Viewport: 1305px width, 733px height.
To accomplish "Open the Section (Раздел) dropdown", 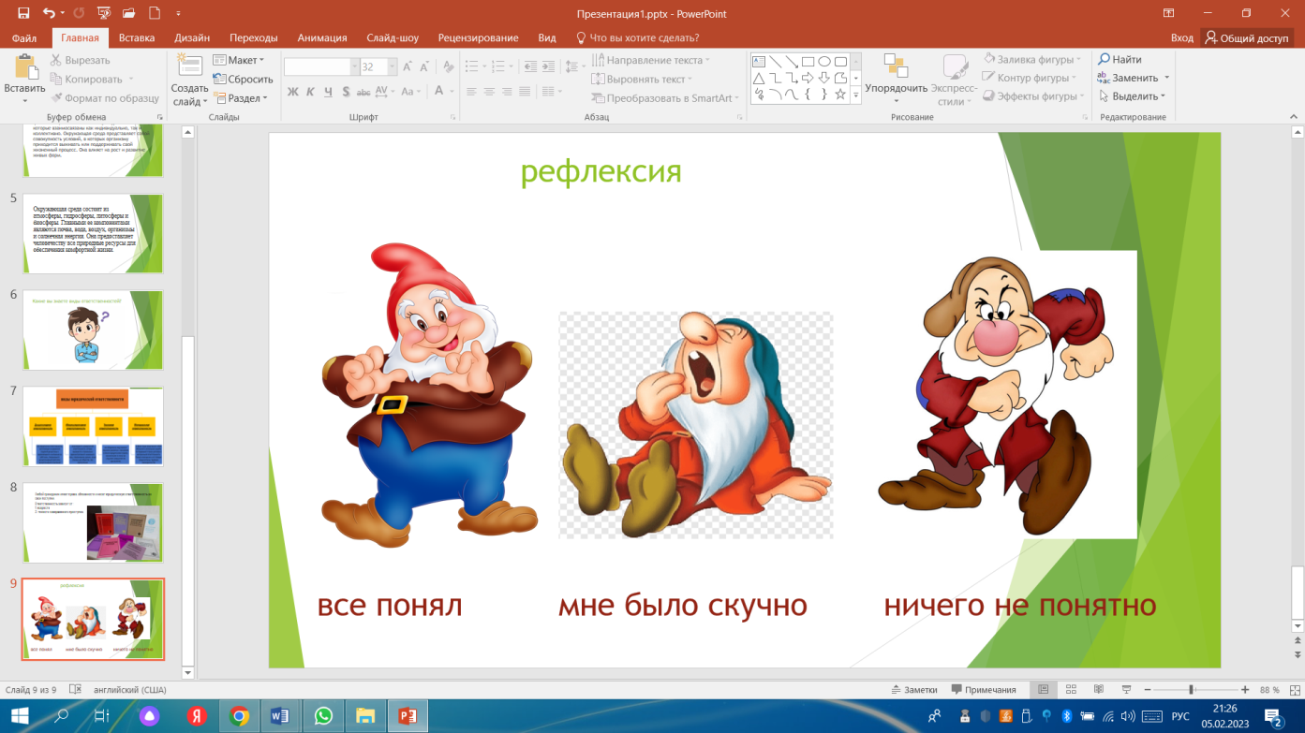I will click(x=241, y=98).
